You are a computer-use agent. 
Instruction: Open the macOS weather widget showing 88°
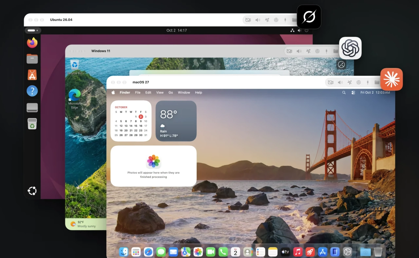(176, 121)
